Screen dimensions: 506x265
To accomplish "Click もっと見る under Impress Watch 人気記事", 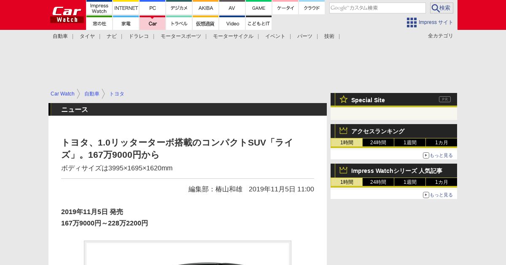I will [438, 195].
